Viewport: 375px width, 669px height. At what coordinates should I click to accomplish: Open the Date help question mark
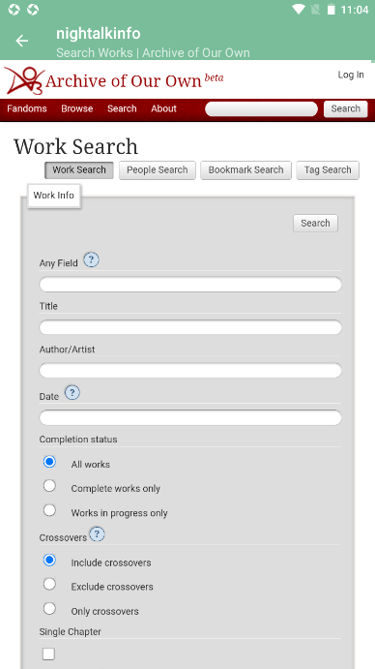click(x=72, y=392)
